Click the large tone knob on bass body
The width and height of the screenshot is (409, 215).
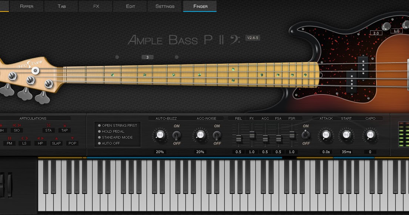click(x=386, y=26)
